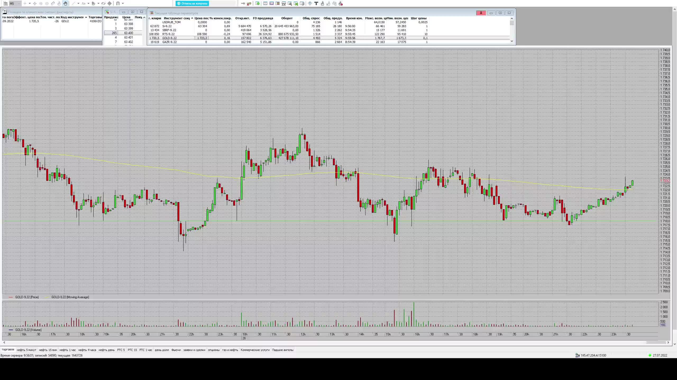Image resolution: width=677 pixels, height=380 pixels.
Task: Open the 'Коммерческие услуги' tab
Action: [255, 350]
